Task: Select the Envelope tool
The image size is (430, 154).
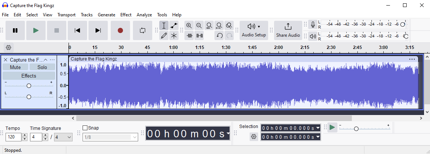Action: [174, 26]
